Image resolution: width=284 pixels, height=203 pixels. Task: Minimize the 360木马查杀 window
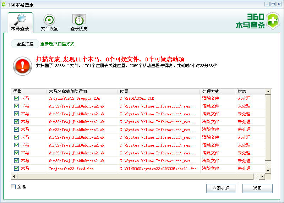(x=267, y=4)
